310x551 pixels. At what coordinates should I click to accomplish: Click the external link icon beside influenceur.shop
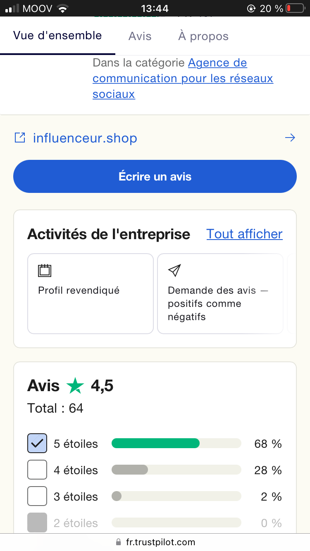(x=19, y=138)
